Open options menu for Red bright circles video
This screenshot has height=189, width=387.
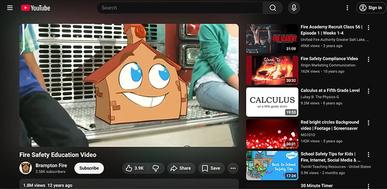(369, 123)
